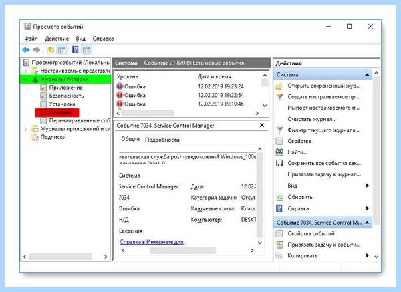Open the Вид submenu arrow

tap(367, 186)
